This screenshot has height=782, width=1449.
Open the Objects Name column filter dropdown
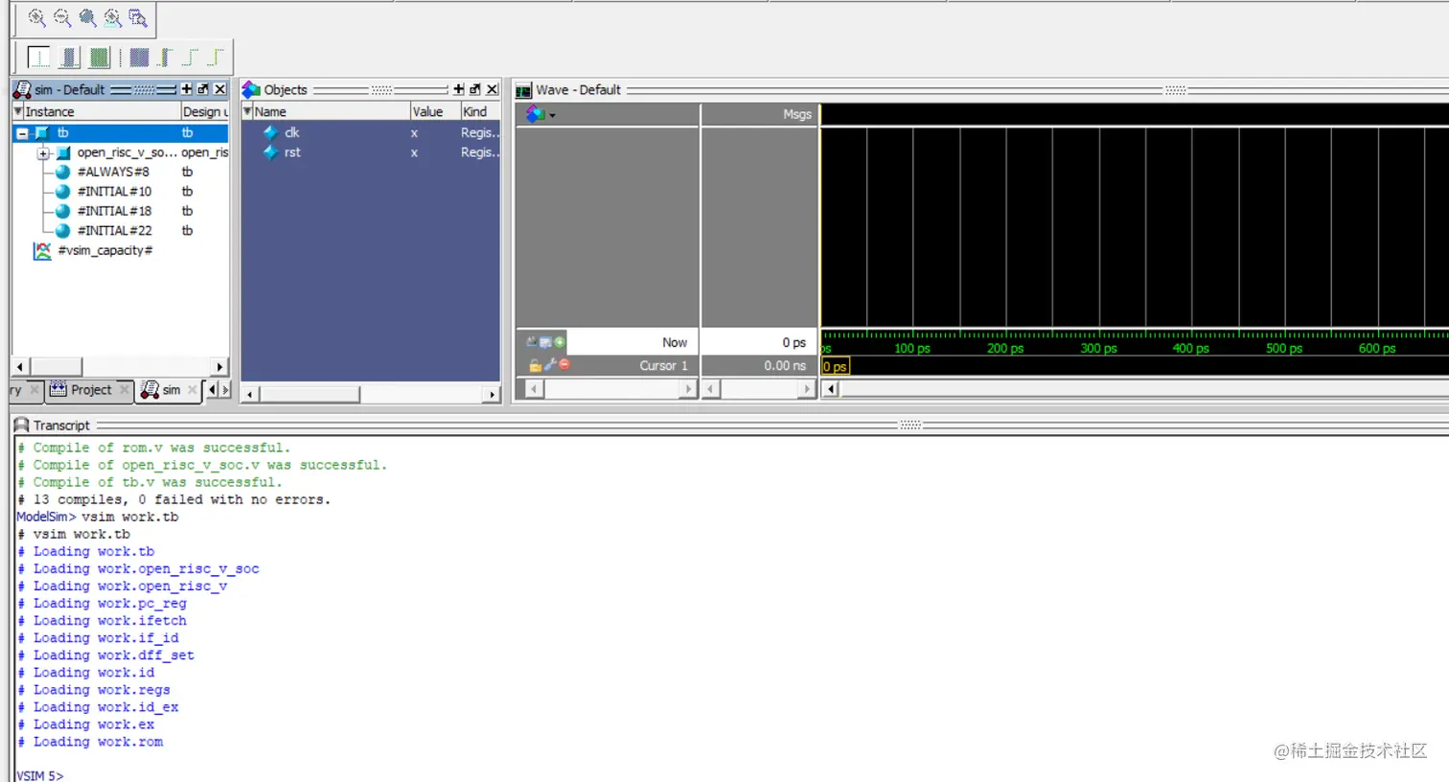[248, 111]
